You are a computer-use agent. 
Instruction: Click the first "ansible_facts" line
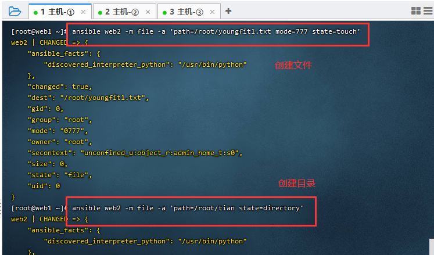[x=64, y=53]
